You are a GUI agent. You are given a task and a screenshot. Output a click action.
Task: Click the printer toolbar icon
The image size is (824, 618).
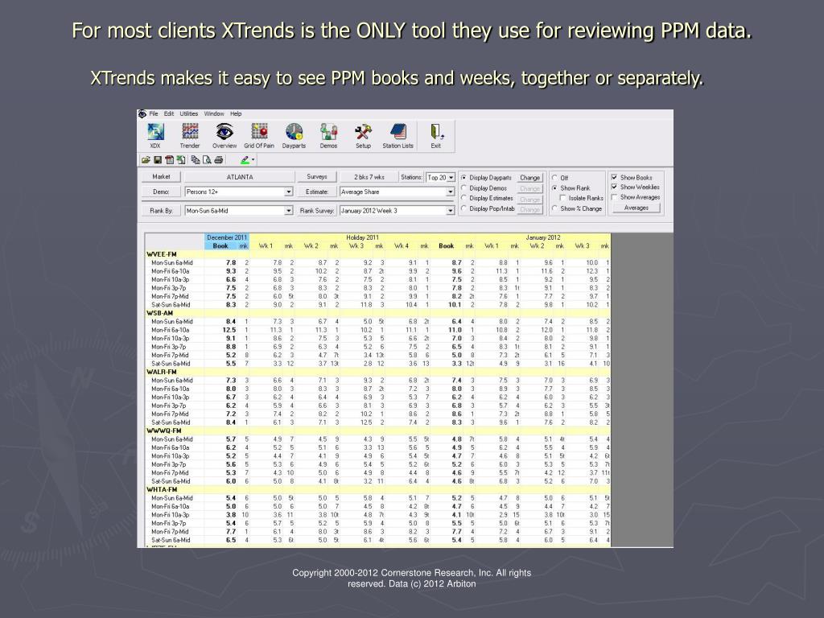point(219,160)
